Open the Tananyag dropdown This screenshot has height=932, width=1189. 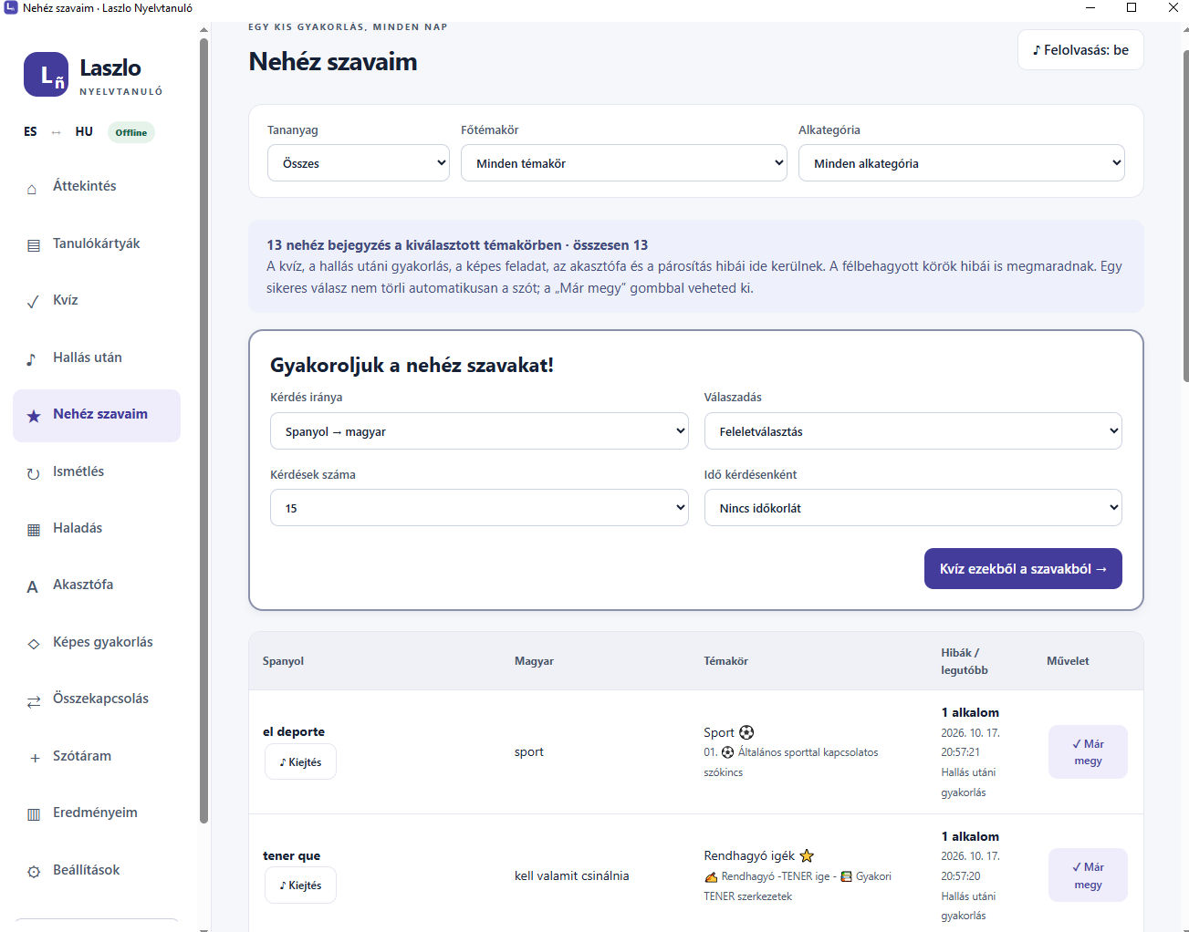click(x=359, y=163)
